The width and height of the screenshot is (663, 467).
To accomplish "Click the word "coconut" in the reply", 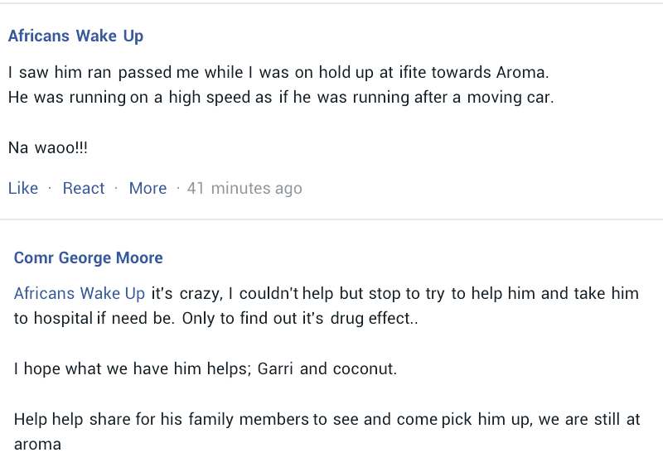I will pyautogui.click(x=364, y=368).
